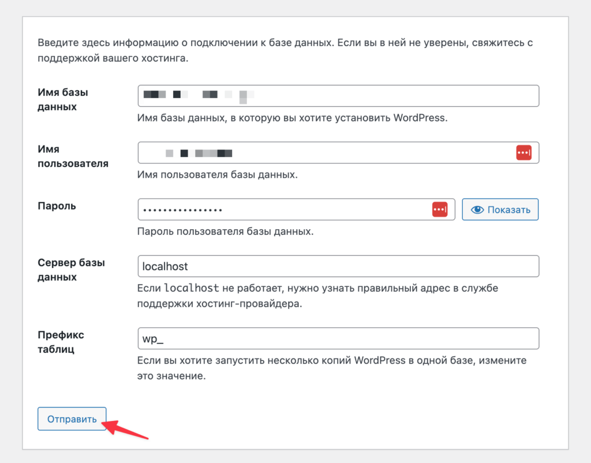The width and height of the screenshot is (591, 463).
Task: Click hint about installing WordPress into database
Action: pos(292,118)
